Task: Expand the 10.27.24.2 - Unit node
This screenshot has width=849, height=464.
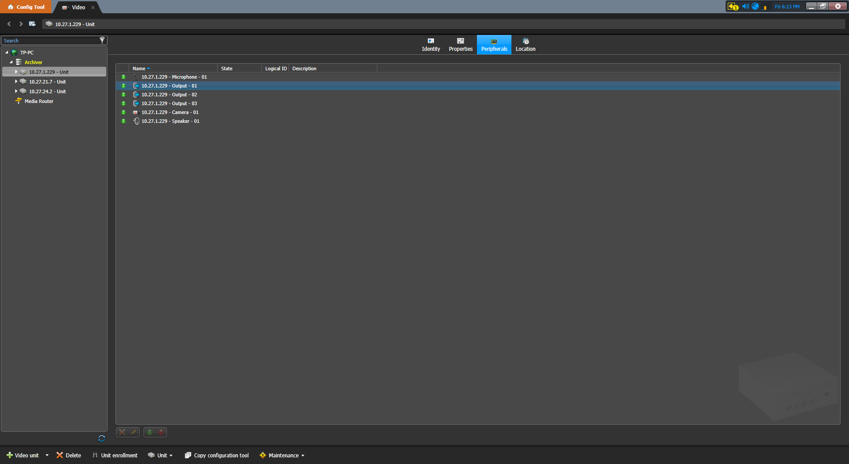Action: (x=16, y=91)
